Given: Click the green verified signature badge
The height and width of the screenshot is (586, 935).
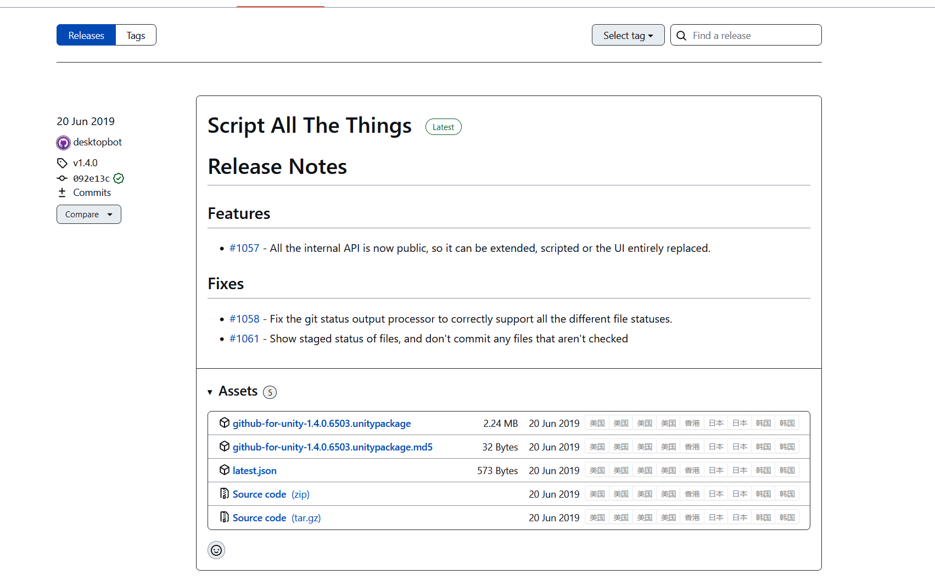Looking at the screenshot, I should 119,178.
